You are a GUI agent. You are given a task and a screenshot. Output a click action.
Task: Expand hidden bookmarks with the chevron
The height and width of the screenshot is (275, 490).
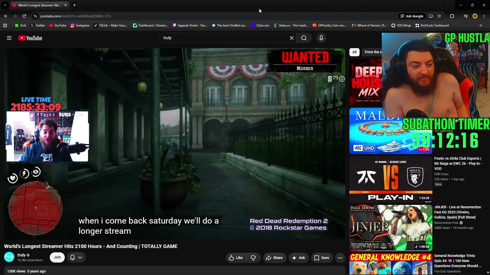(x=480, y=26)
